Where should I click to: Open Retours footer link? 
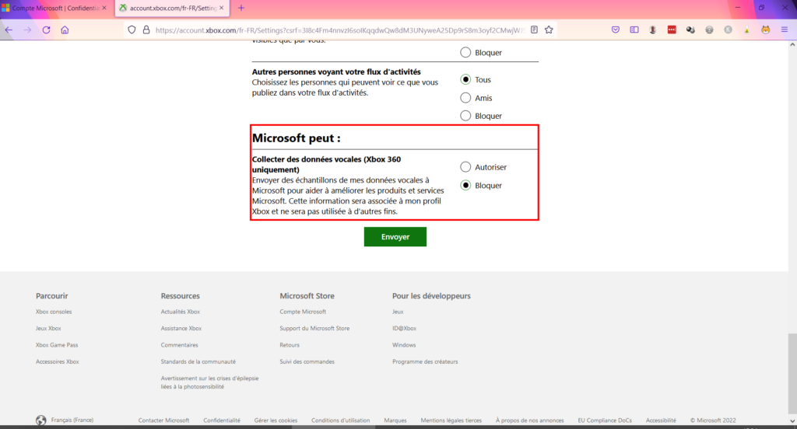pos(290,345)
